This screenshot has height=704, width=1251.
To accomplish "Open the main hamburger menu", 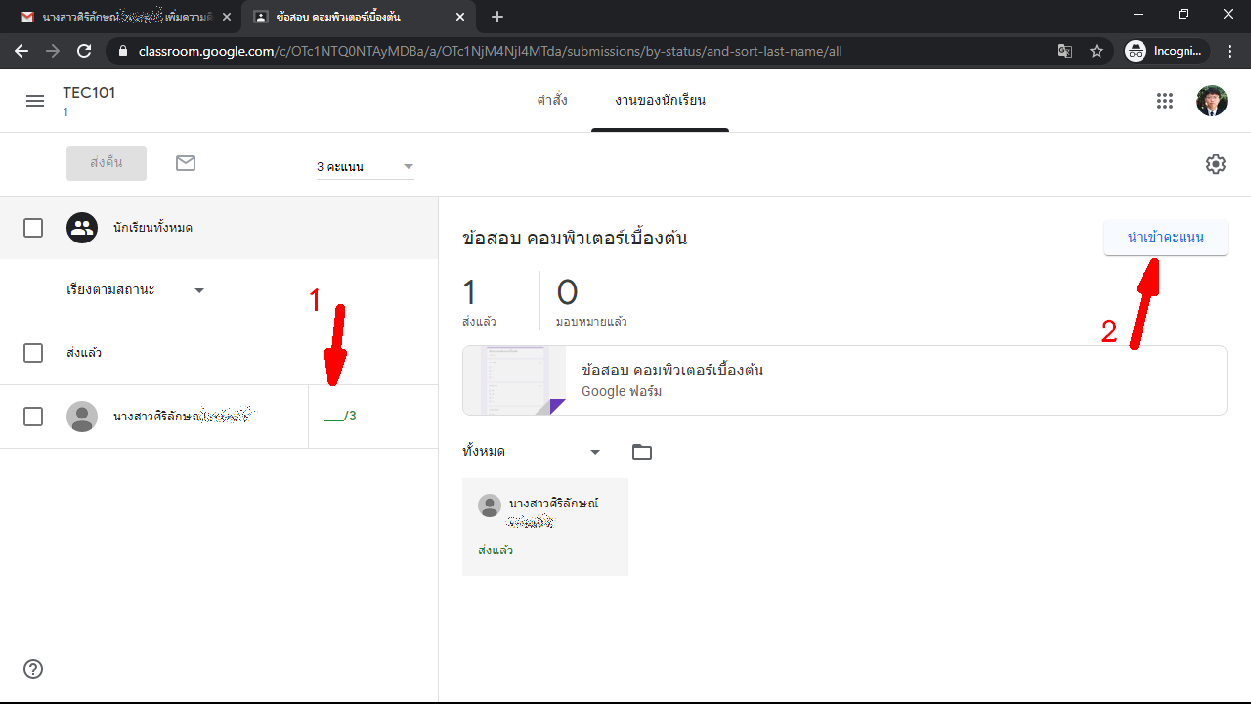I will [35, 101].
